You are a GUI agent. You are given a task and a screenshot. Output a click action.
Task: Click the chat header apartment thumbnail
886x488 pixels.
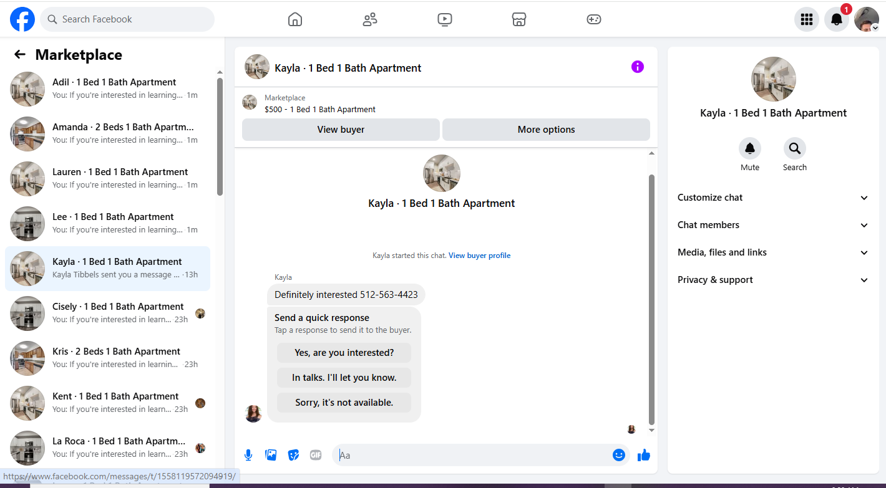(257, 67)
